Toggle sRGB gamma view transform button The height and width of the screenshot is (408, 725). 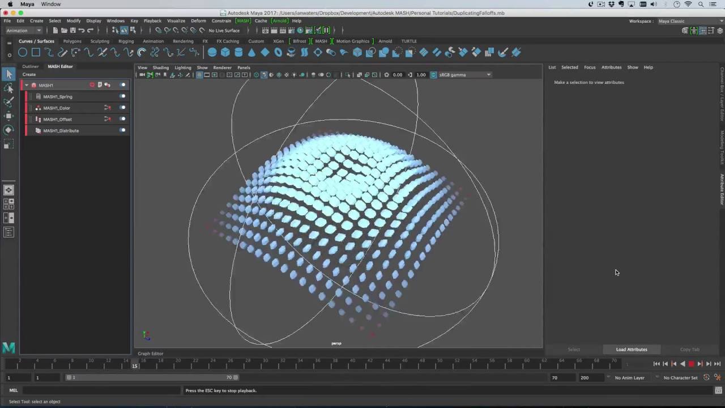(433, 75)
